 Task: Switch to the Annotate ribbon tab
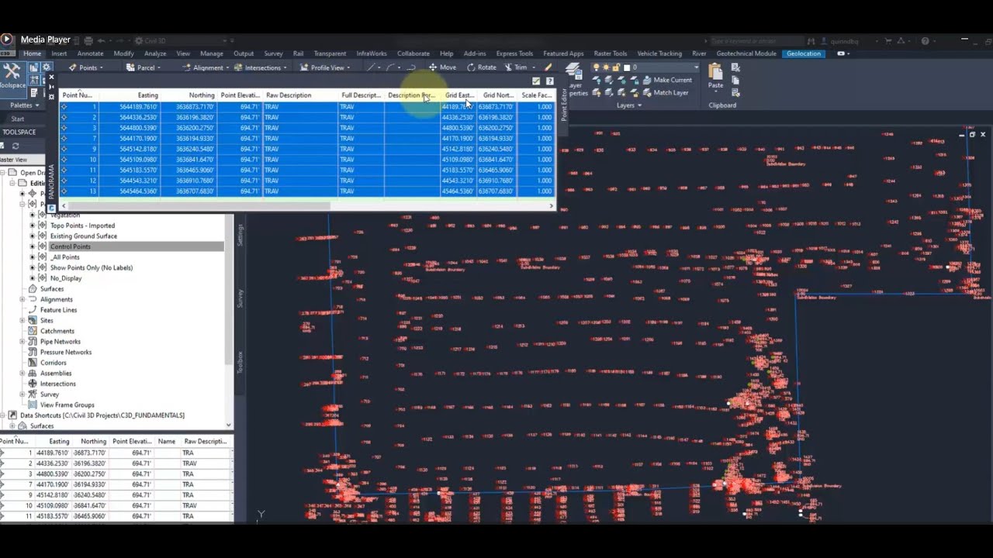pos(90,53)
